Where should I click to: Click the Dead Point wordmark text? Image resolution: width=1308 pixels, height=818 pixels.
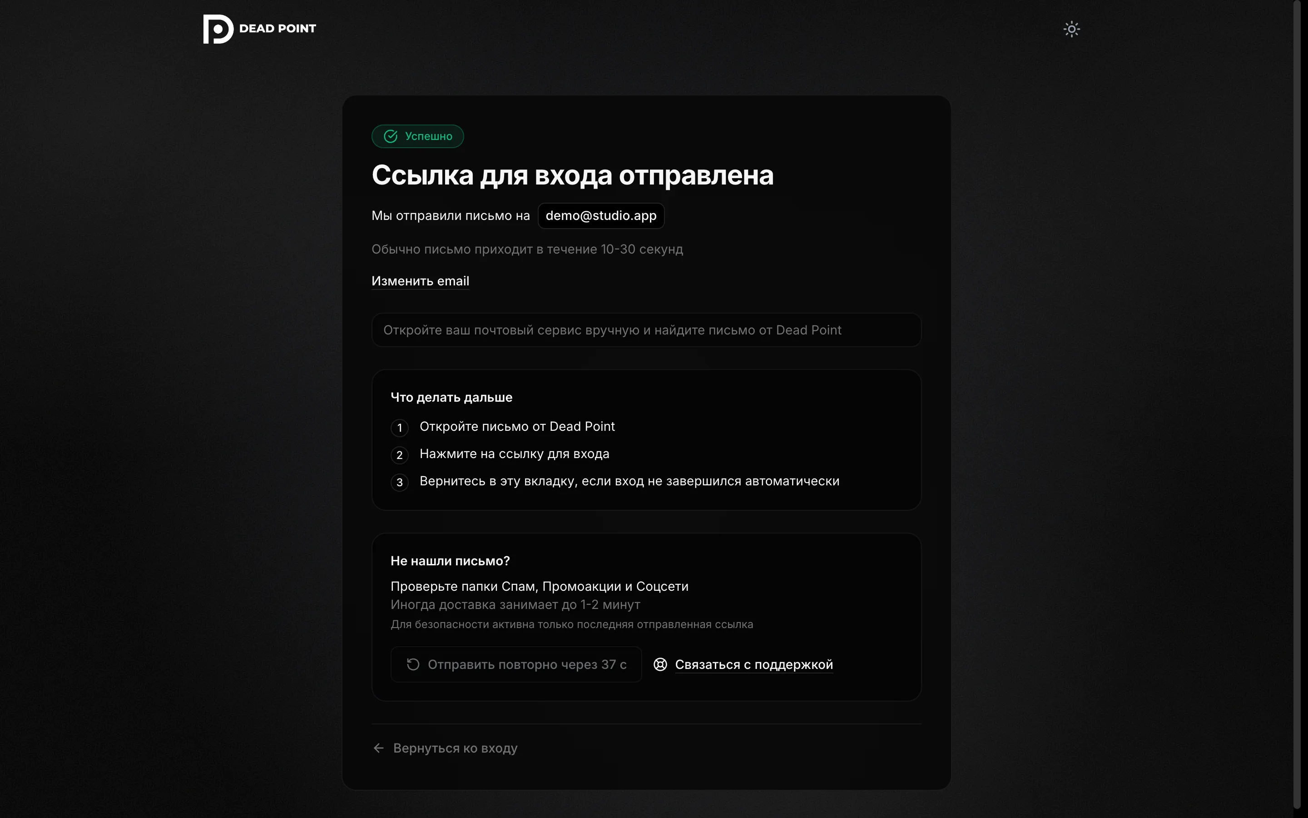click(277, 29)
